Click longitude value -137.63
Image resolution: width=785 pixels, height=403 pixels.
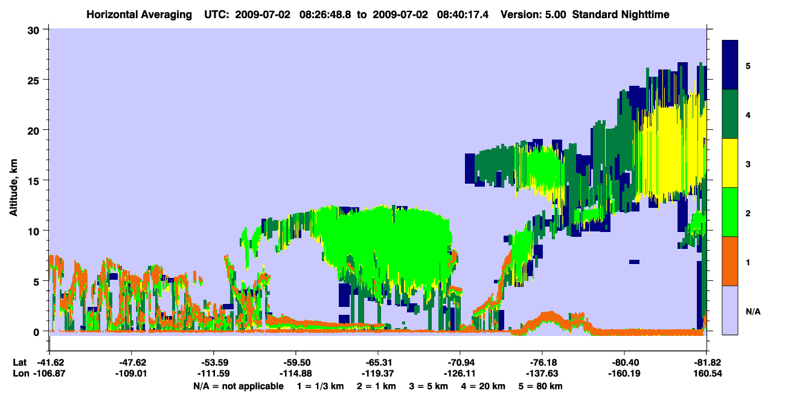pyautogui.click(x=542, y=374)
